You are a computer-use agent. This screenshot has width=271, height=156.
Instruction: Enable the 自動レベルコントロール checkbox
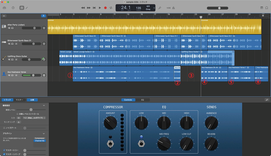(x=18, y=114)
